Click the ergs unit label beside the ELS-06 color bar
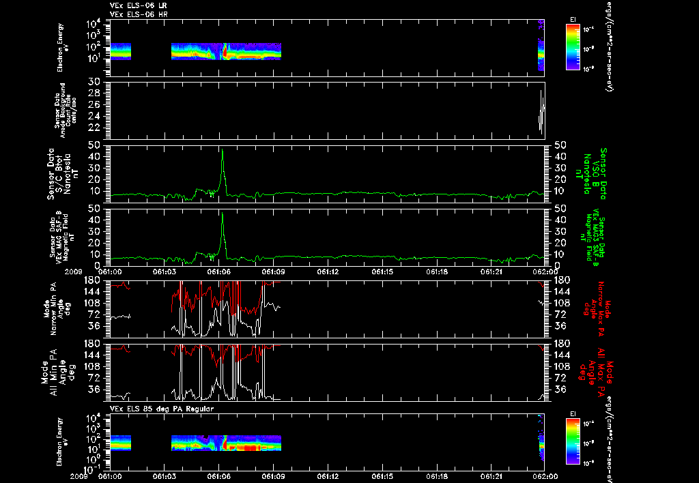This screenshot has height=483, width=699. coord(608,46)
